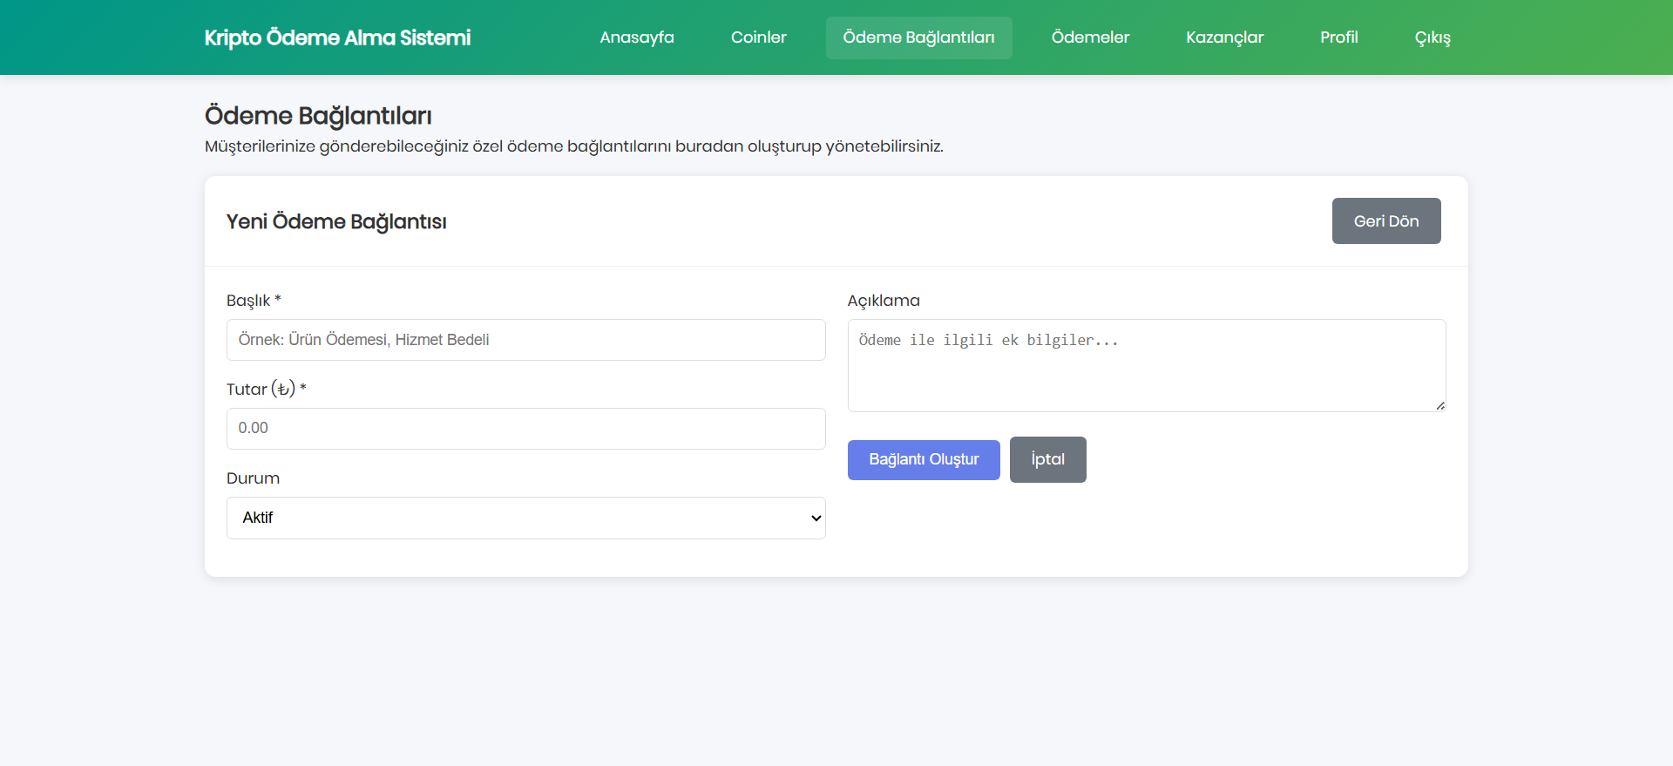Open the Anasayfa nav item
Screen dimensions: 1673x766
(636, 37)
